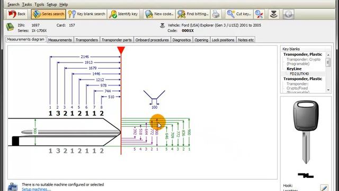This screenshot has height=191, width=339.
Task: Click the Key blanks scrollbar thumb
Action: pyautogui.click(x=328, y=62)
